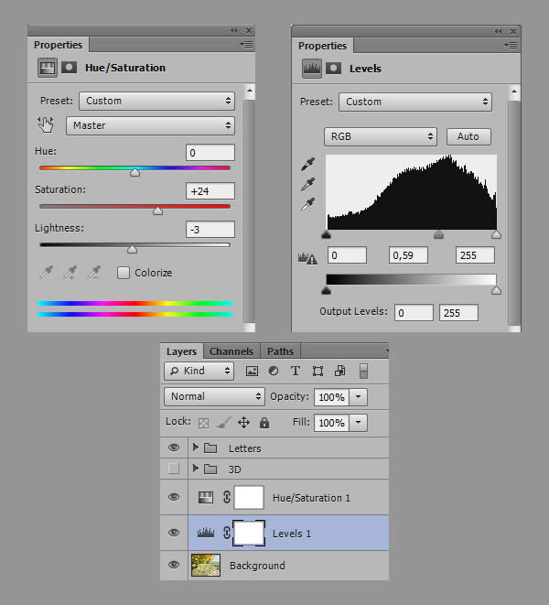
Task: Hide the Letters group layer
Action: (x=174, y=448)
